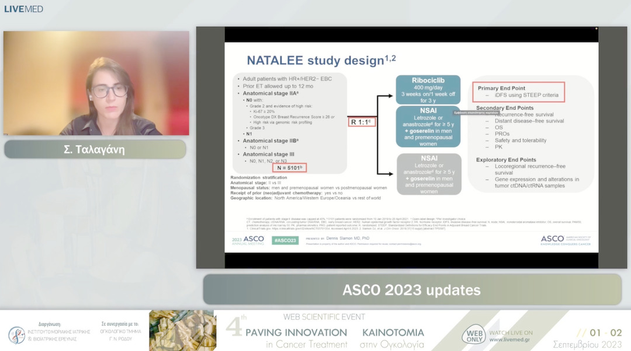Click Anatomical stage III bullet
The image size is (631, 351).
(268, 154)
